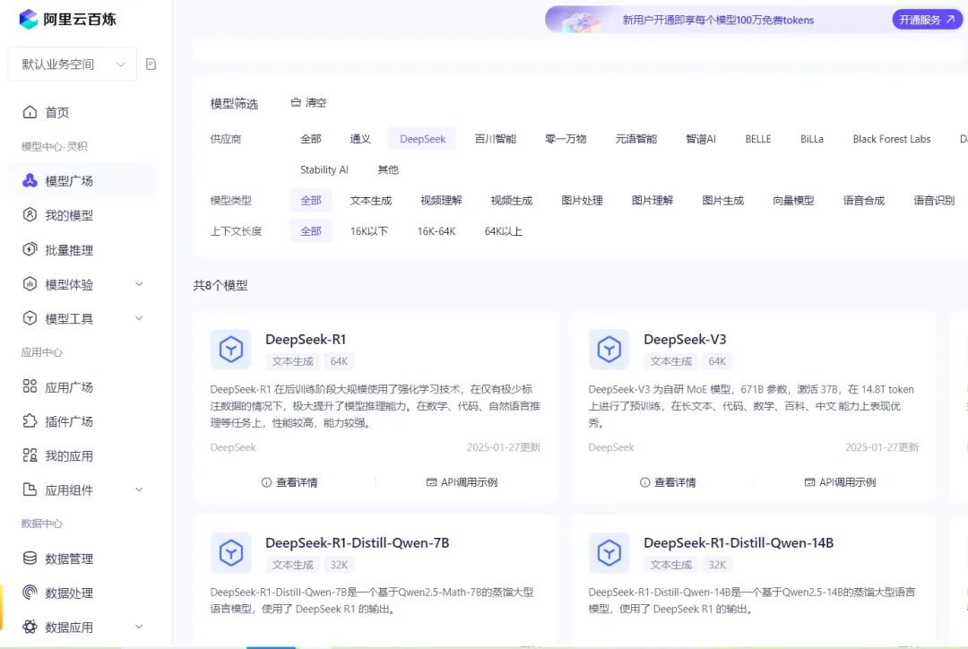The width and height of the screenshot is (968, 649).
Task: Click the 插件广场 puzzle icon
Action: [x=30, y=421]
